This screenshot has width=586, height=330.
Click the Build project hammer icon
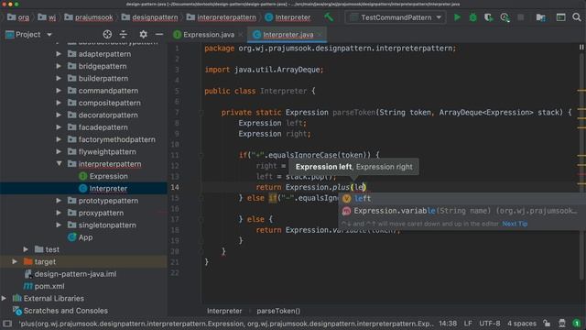pos(329,17)
